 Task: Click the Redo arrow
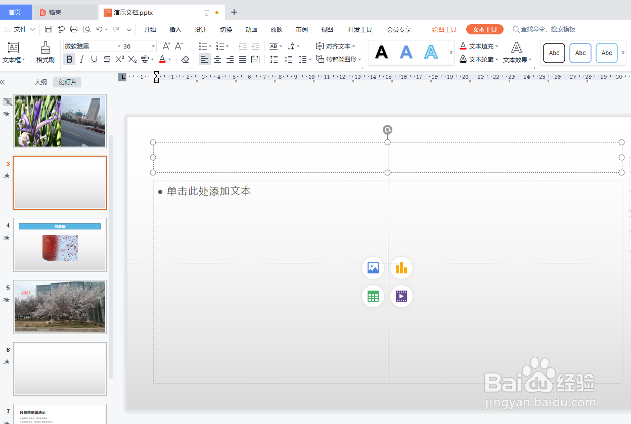116,29
